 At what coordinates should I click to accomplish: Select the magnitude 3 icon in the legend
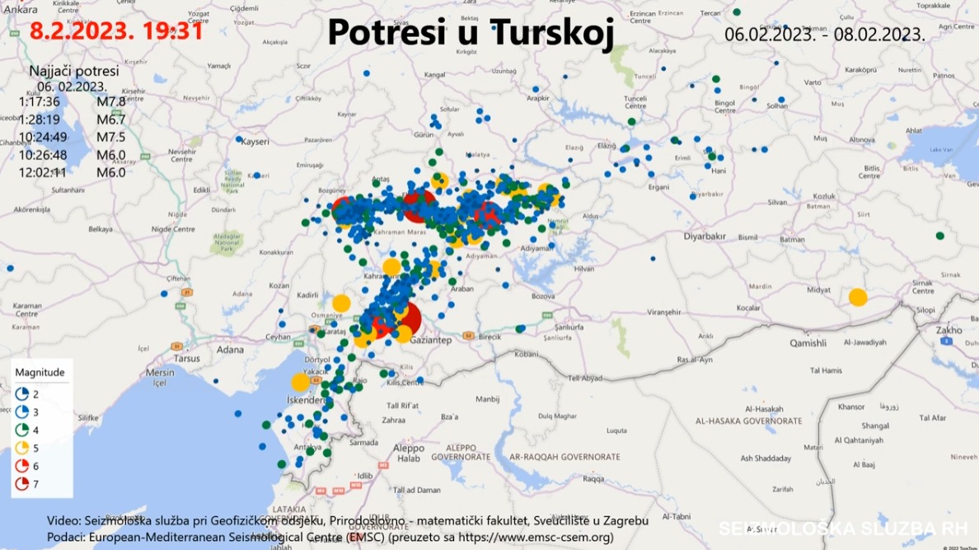click(x=21, y=412)
